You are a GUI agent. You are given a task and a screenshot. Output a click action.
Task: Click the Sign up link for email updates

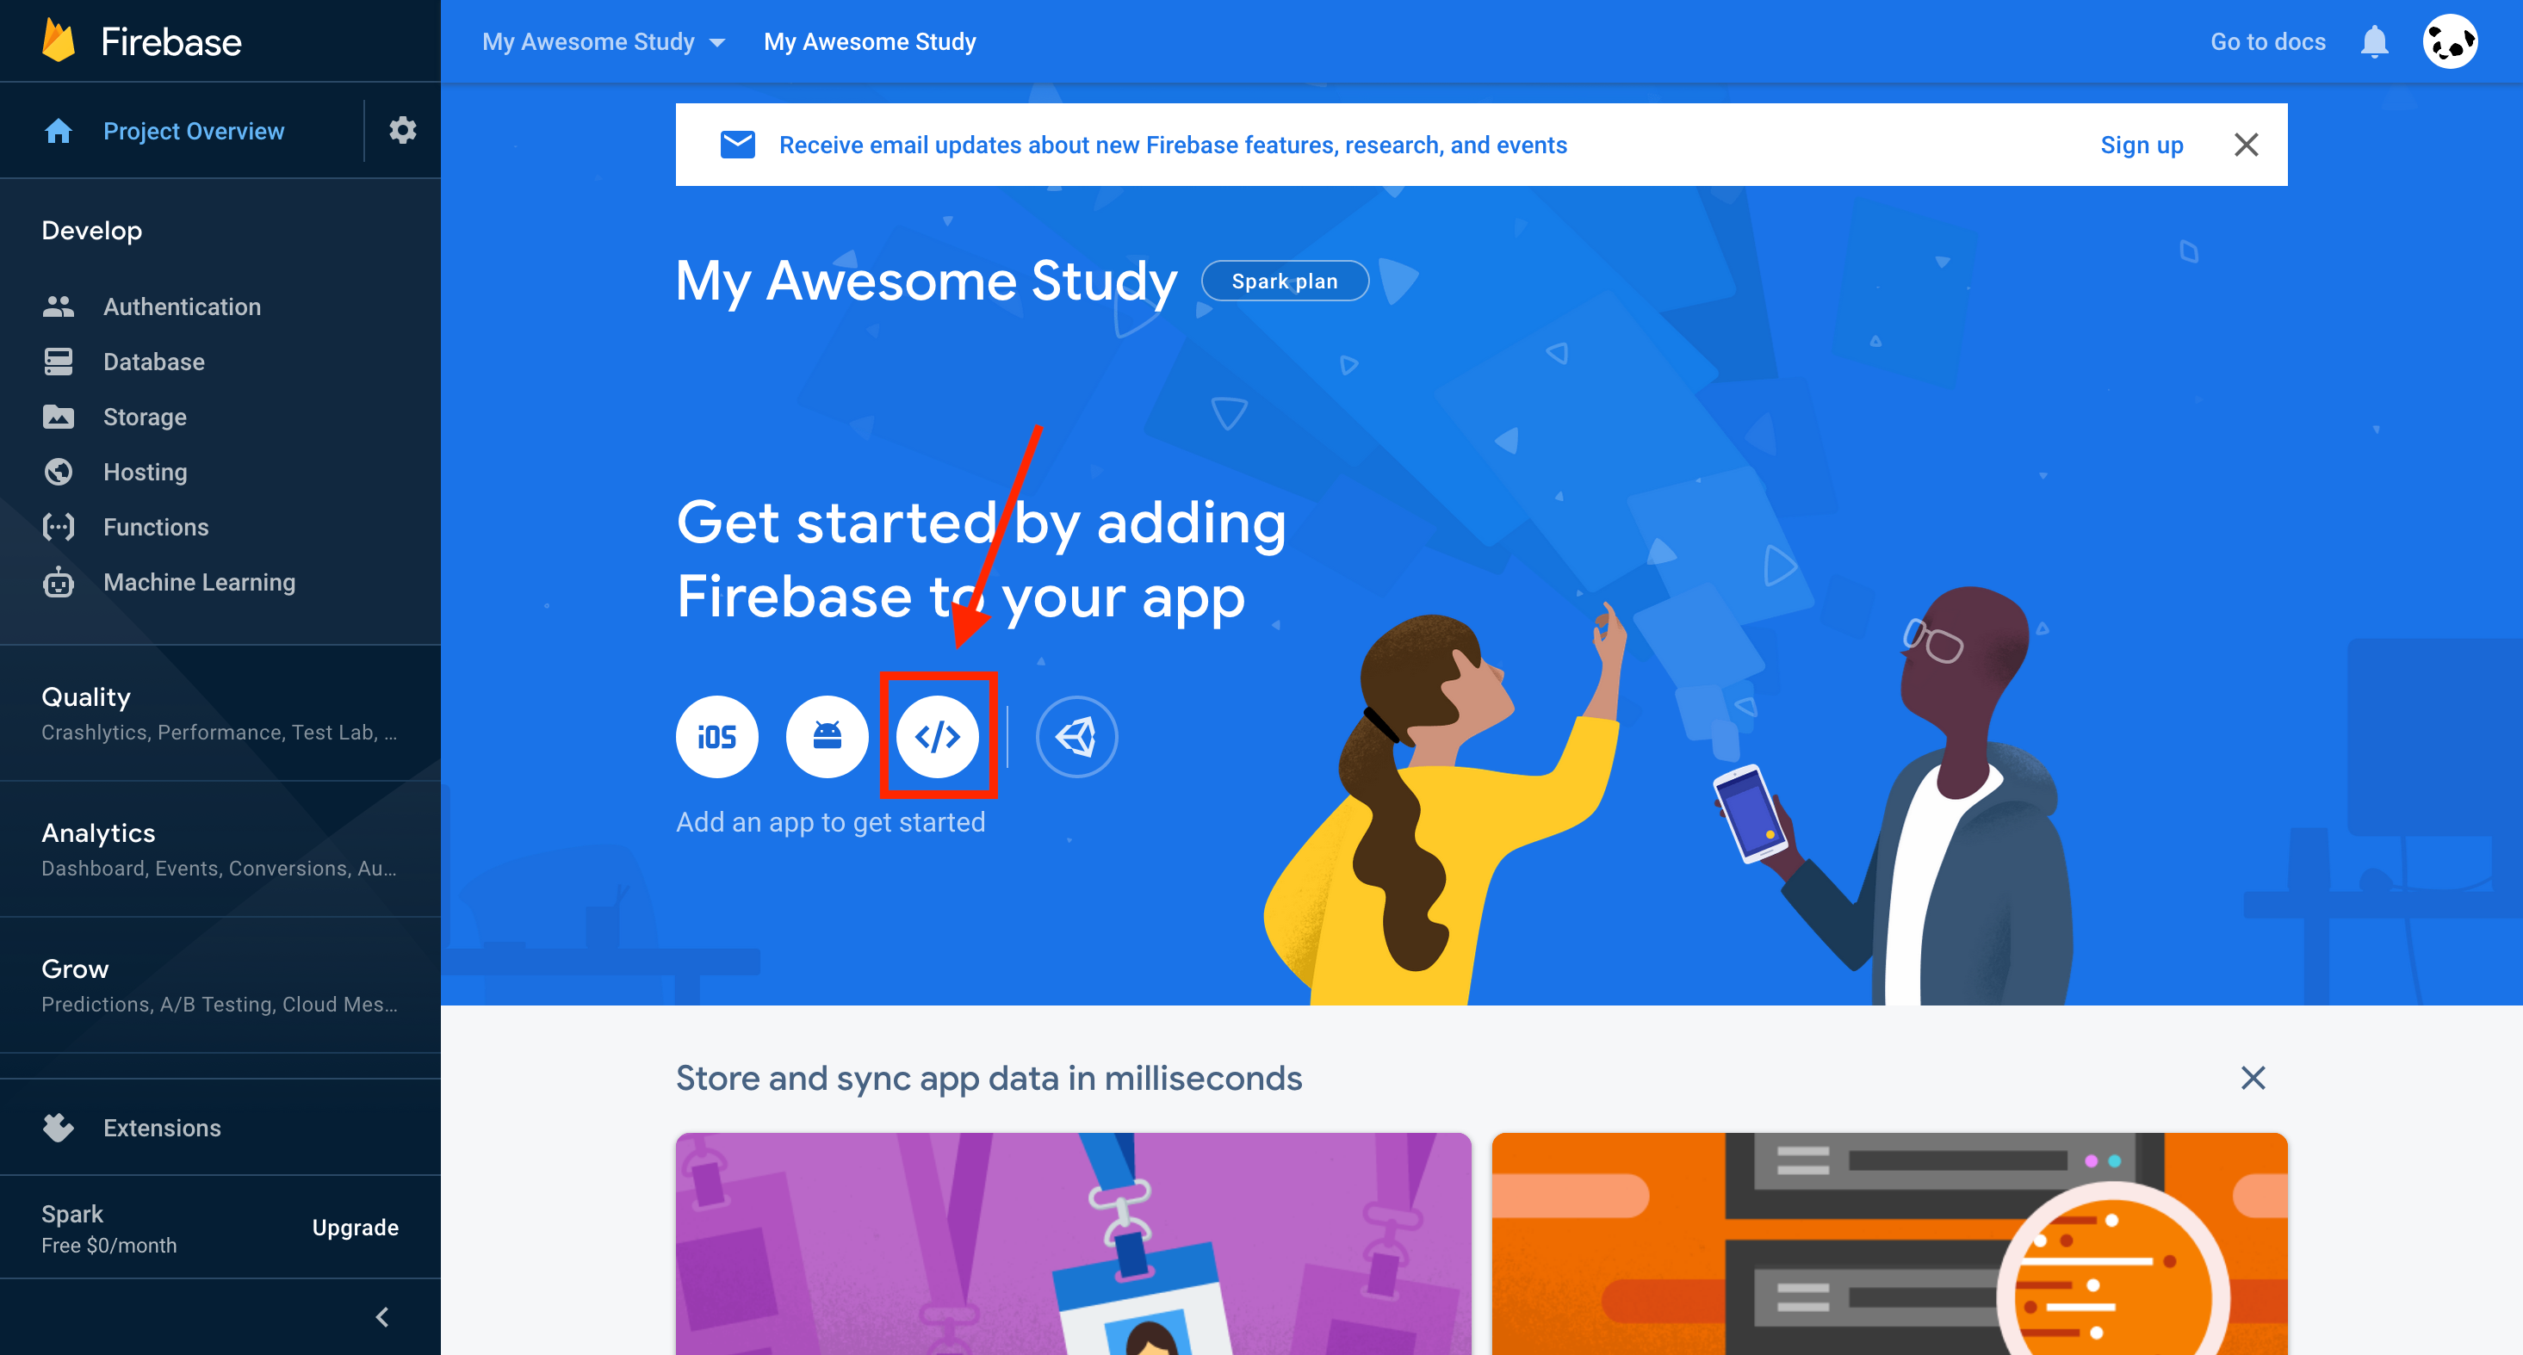[x=2142, y=145]
